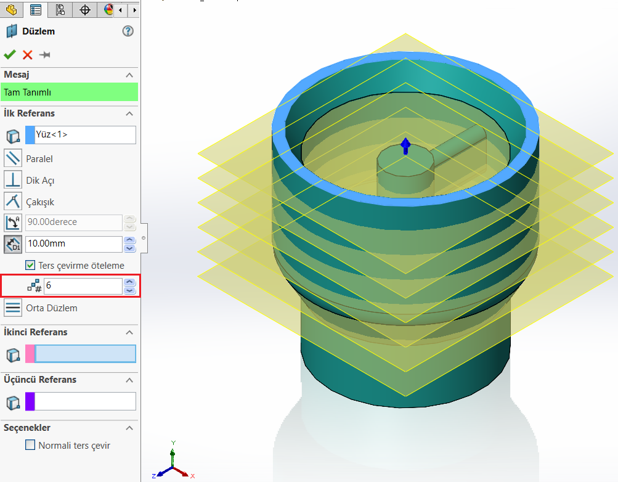Screen dimensions: 618x482
Task: Uncheck Ters çevirme öteleme checkbox
Action: tap(30, 265)
